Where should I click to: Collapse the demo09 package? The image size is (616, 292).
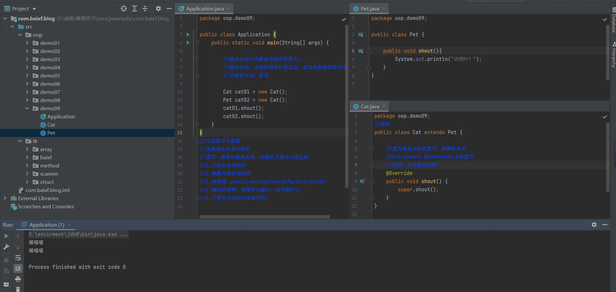coord(27,109)
